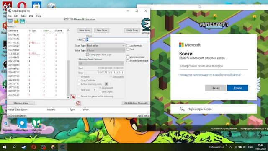Enable Compare to first scan

pyautogui.click(x=88, y=55)
